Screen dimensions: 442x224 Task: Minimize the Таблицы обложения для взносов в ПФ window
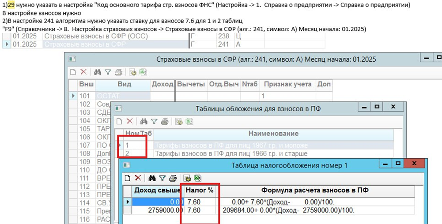pos(364,107)
